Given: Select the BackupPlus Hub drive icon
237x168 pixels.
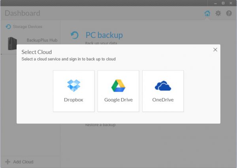Looking at the screenshot, I should pos(12,43).
